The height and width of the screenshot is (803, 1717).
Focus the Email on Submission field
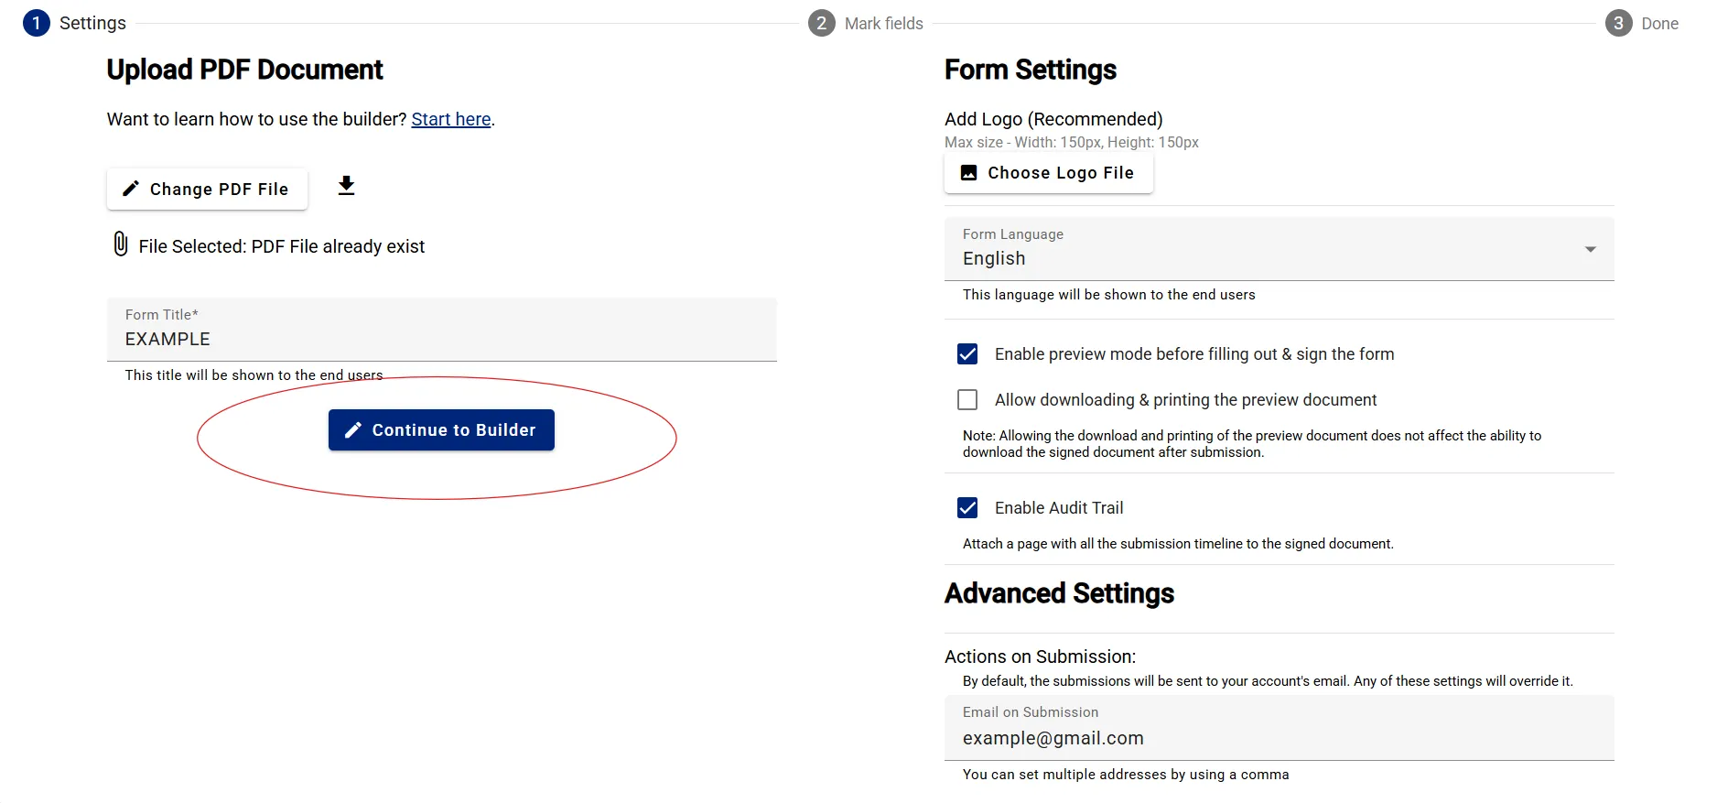tap(1278, 738)
